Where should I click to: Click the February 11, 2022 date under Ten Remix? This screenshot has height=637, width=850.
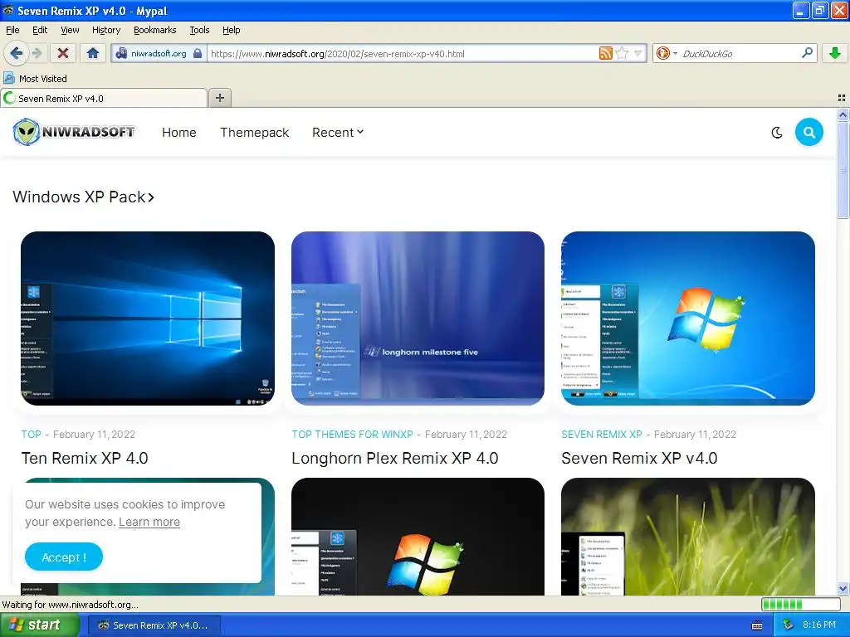tap(94, 435)
